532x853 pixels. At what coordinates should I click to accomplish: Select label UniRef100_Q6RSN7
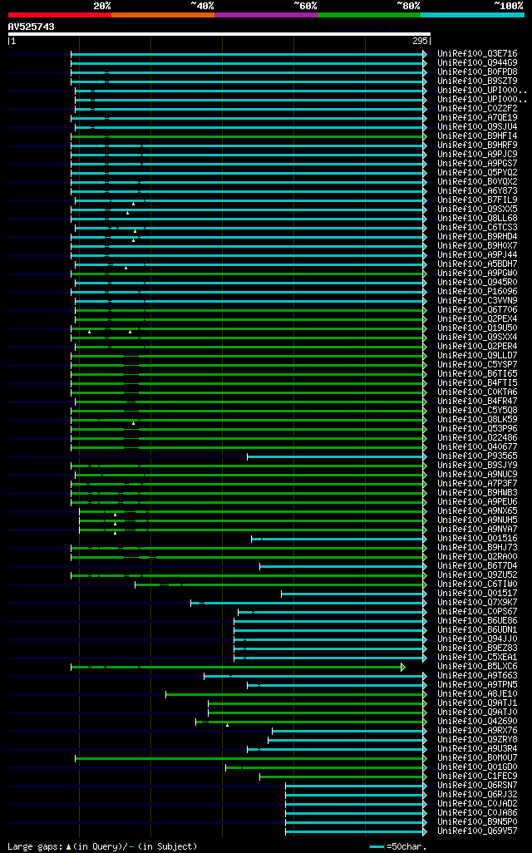point(478,785)
